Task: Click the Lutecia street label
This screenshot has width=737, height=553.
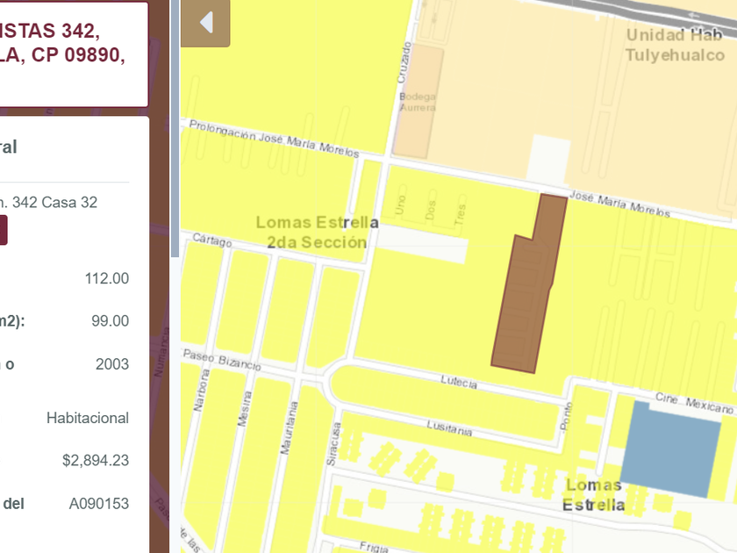Action: click(x=460, y=384)
